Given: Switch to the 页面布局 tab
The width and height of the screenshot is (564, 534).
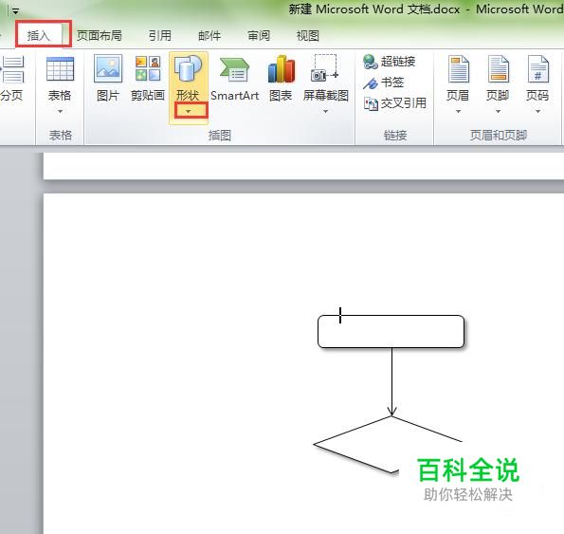Looking at the screenshot, I should click(99, 36).
